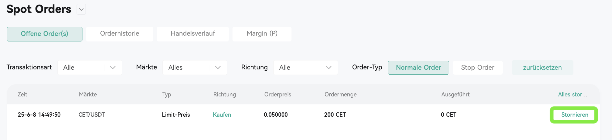
Task: Open the Handelsverlauf tab
Action: click(193, 34)
